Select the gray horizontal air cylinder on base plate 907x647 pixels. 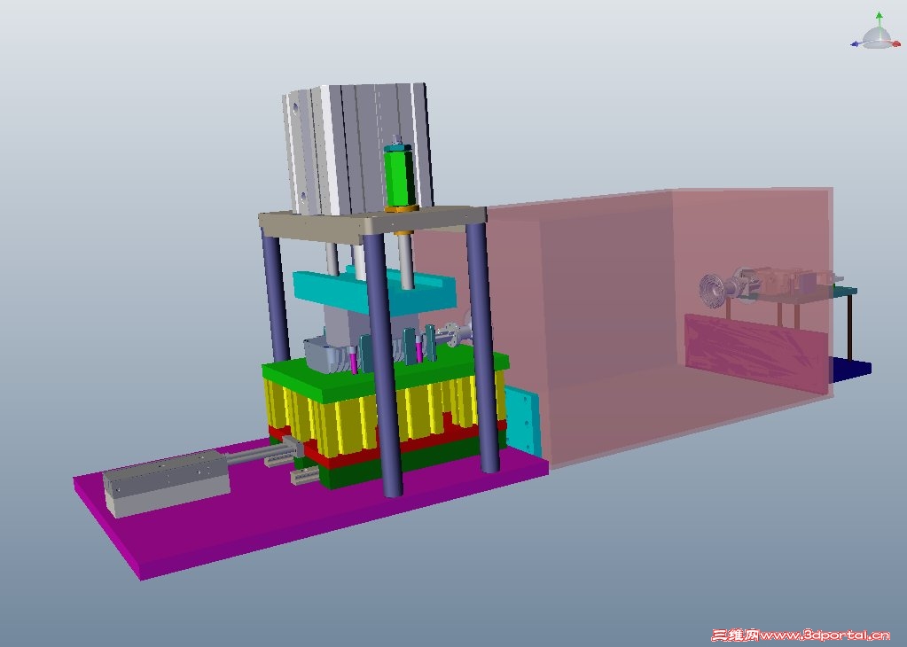[x=166, y=482]
